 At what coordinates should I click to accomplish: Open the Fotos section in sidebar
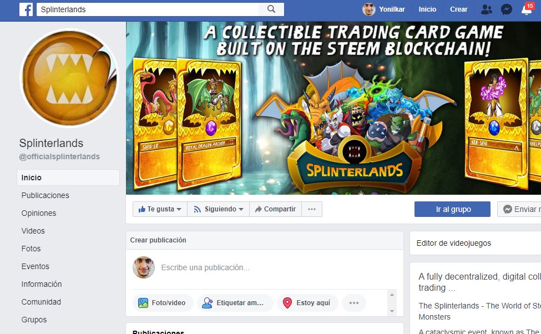(31, 249)
